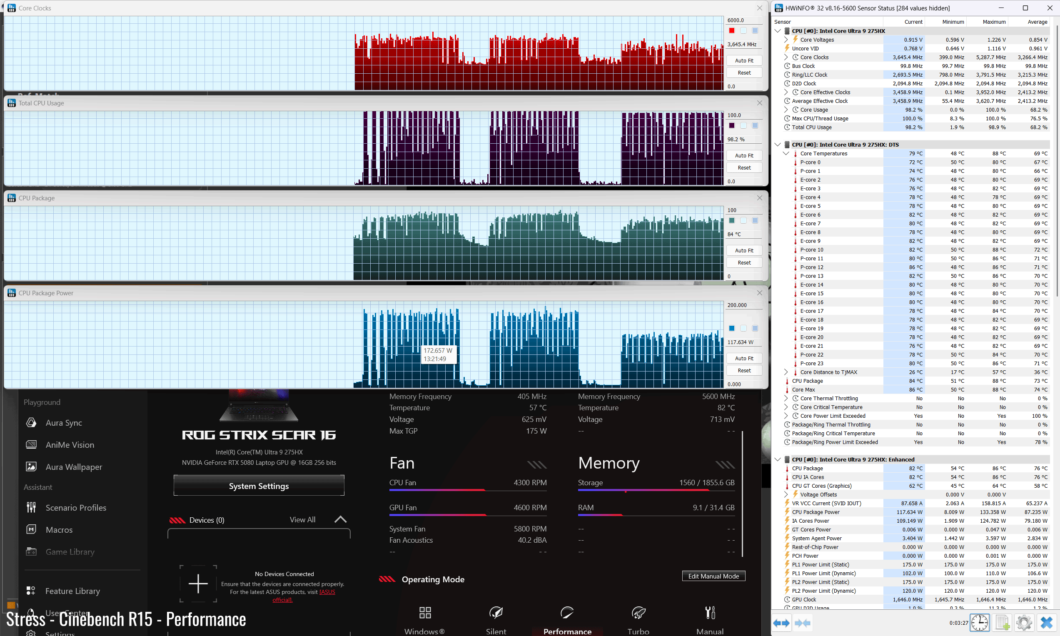Expand Voltage Offsets row
Screen dimensions: 1060x636
click(786, 494)
